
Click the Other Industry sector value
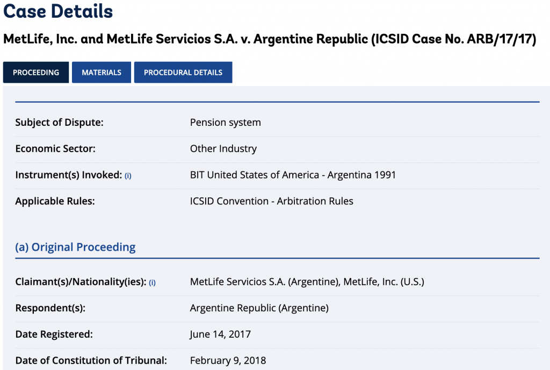223,148
